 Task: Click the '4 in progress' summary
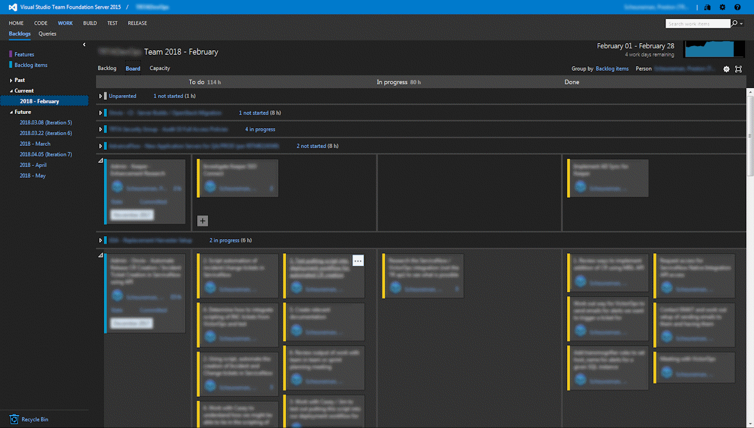pyautogui.click(x=260, y=129)
